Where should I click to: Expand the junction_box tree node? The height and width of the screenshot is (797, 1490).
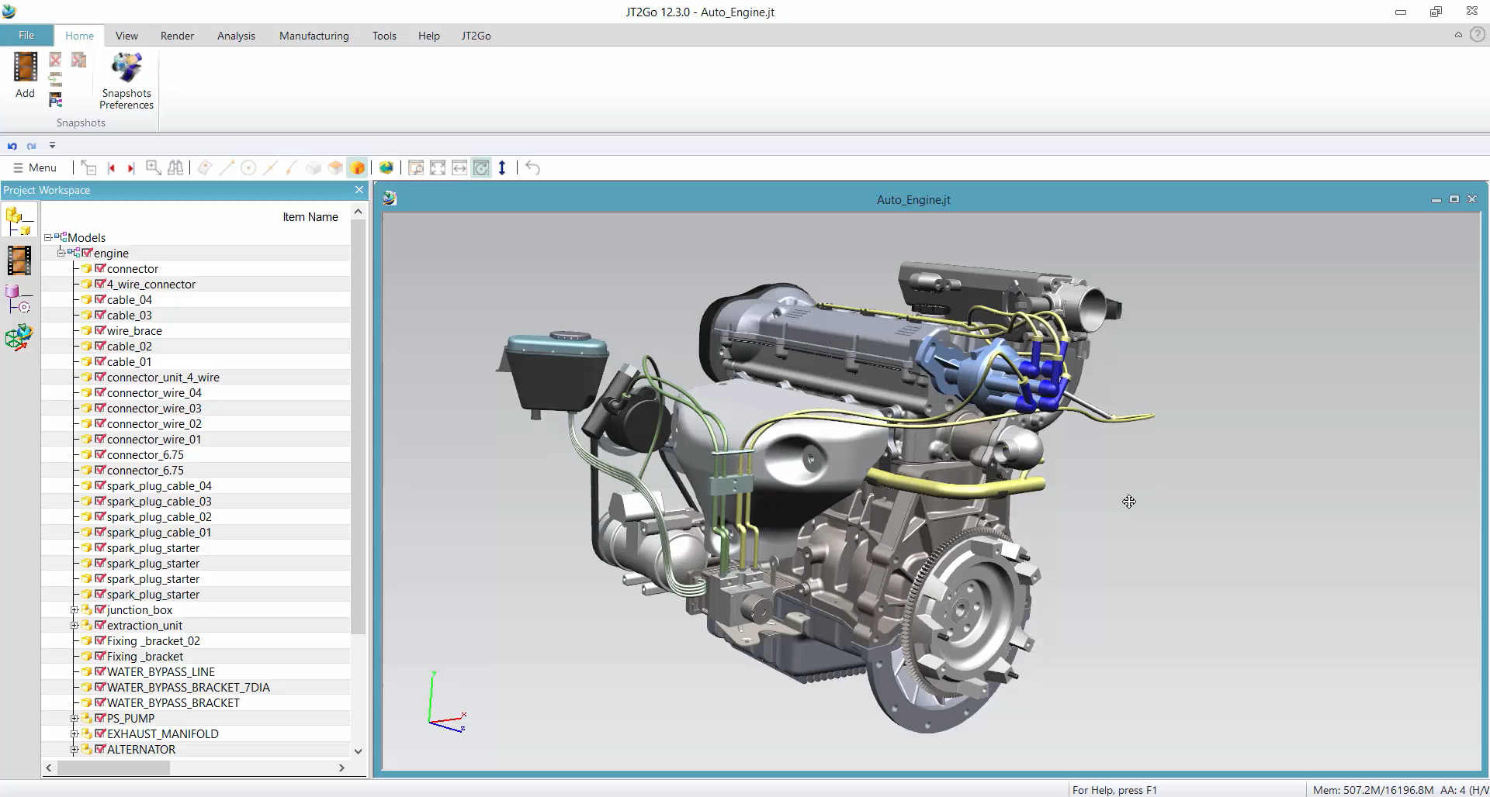pyautogui.click(x=74, y=610)
